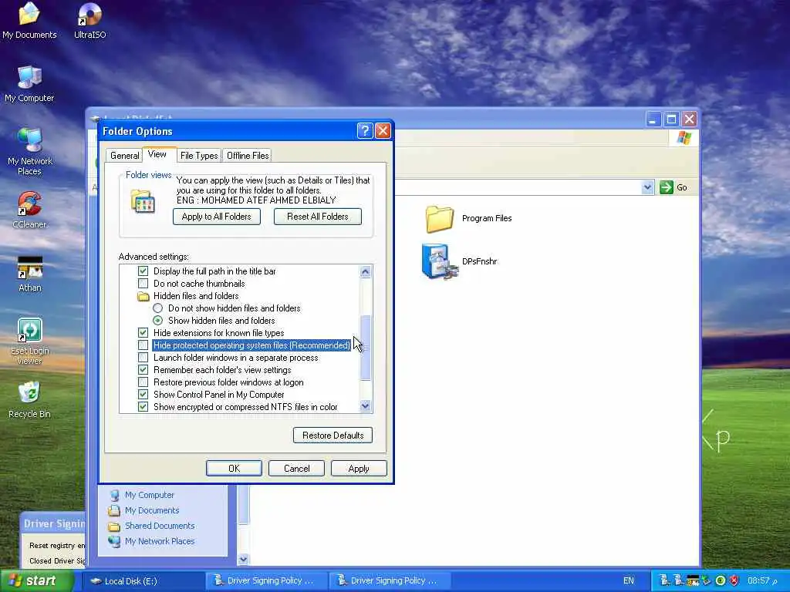Uncheck Hide extensions for known file types
790x592 pixels.
[143, 333]
